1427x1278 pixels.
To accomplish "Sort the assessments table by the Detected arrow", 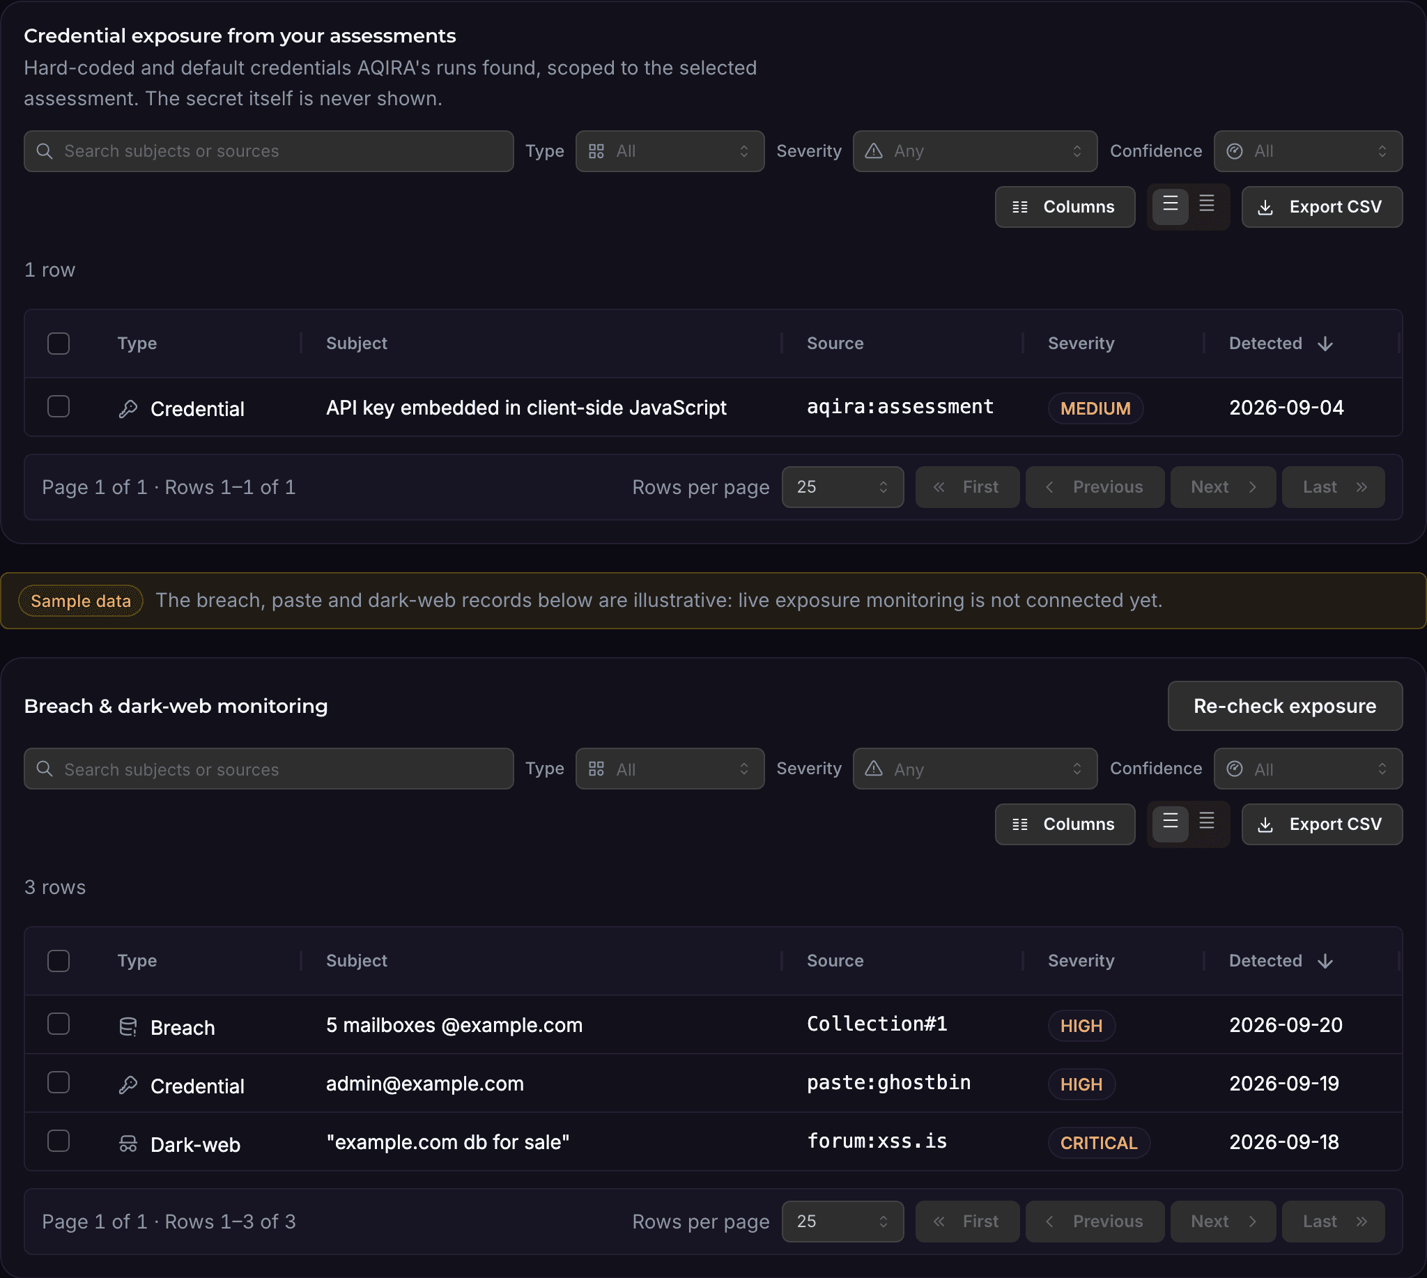I will pyautogui.click(x=1325, y=344).
